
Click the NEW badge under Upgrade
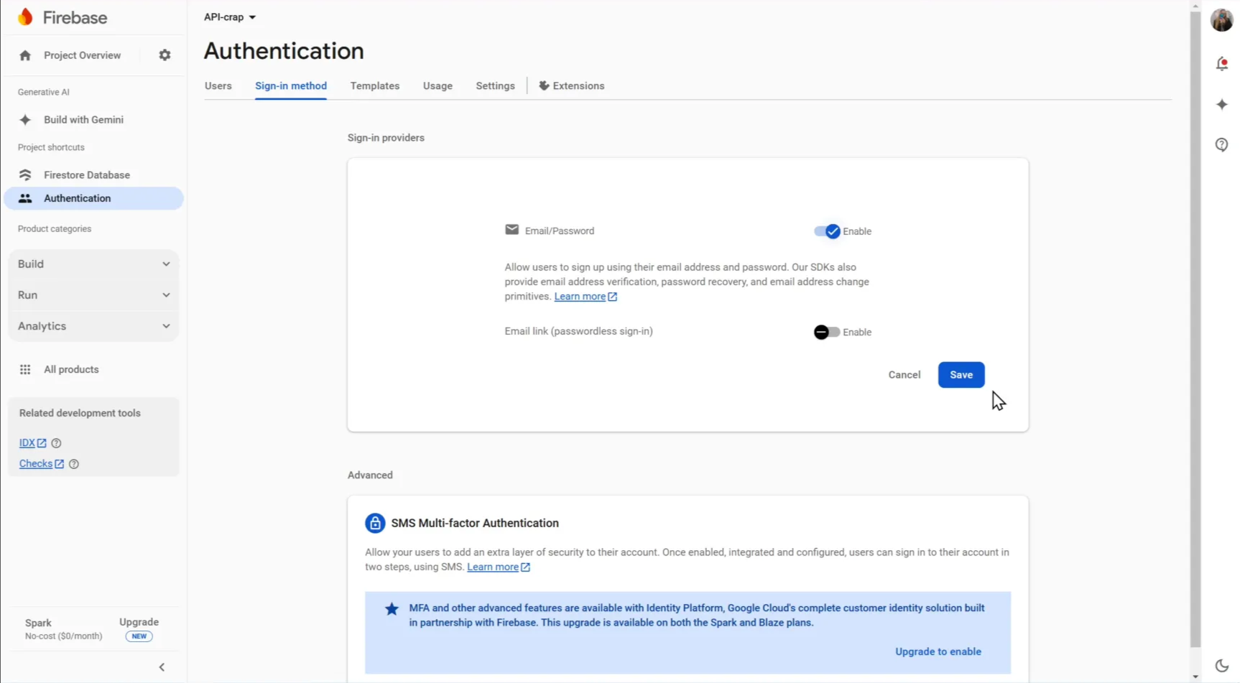point(139,636)
